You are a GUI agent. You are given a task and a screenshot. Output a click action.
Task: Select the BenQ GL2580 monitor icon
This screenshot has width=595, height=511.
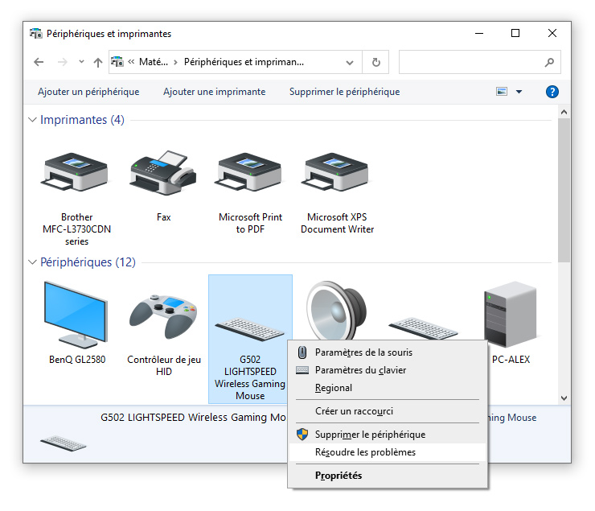76,315
